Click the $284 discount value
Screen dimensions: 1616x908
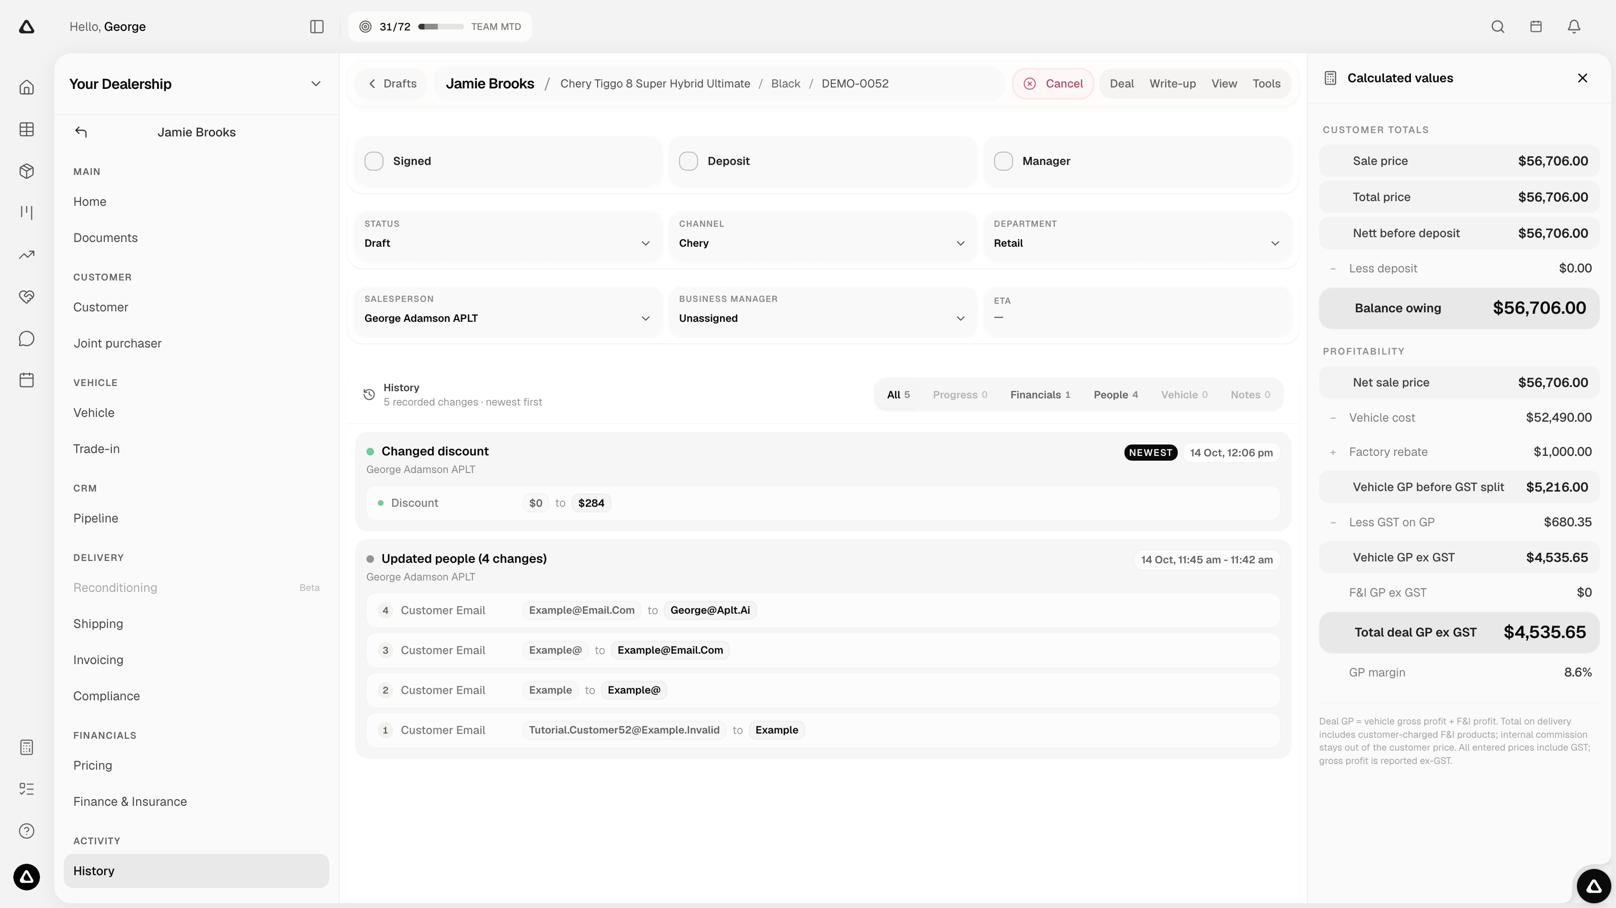[591, 503]
